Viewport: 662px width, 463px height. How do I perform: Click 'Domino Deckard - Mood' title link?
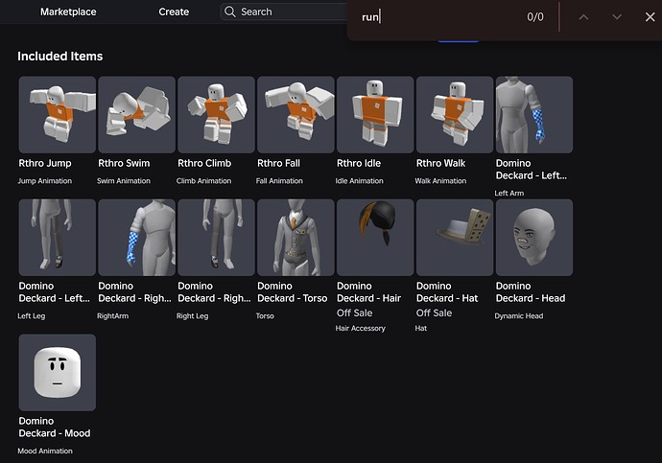pyautogui.click(x=55, y=427)
